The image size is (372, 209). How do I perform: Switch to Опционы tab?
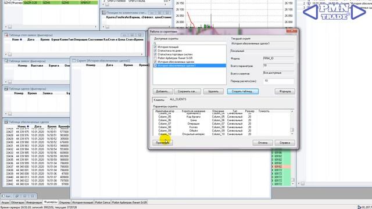pos(65,203)
